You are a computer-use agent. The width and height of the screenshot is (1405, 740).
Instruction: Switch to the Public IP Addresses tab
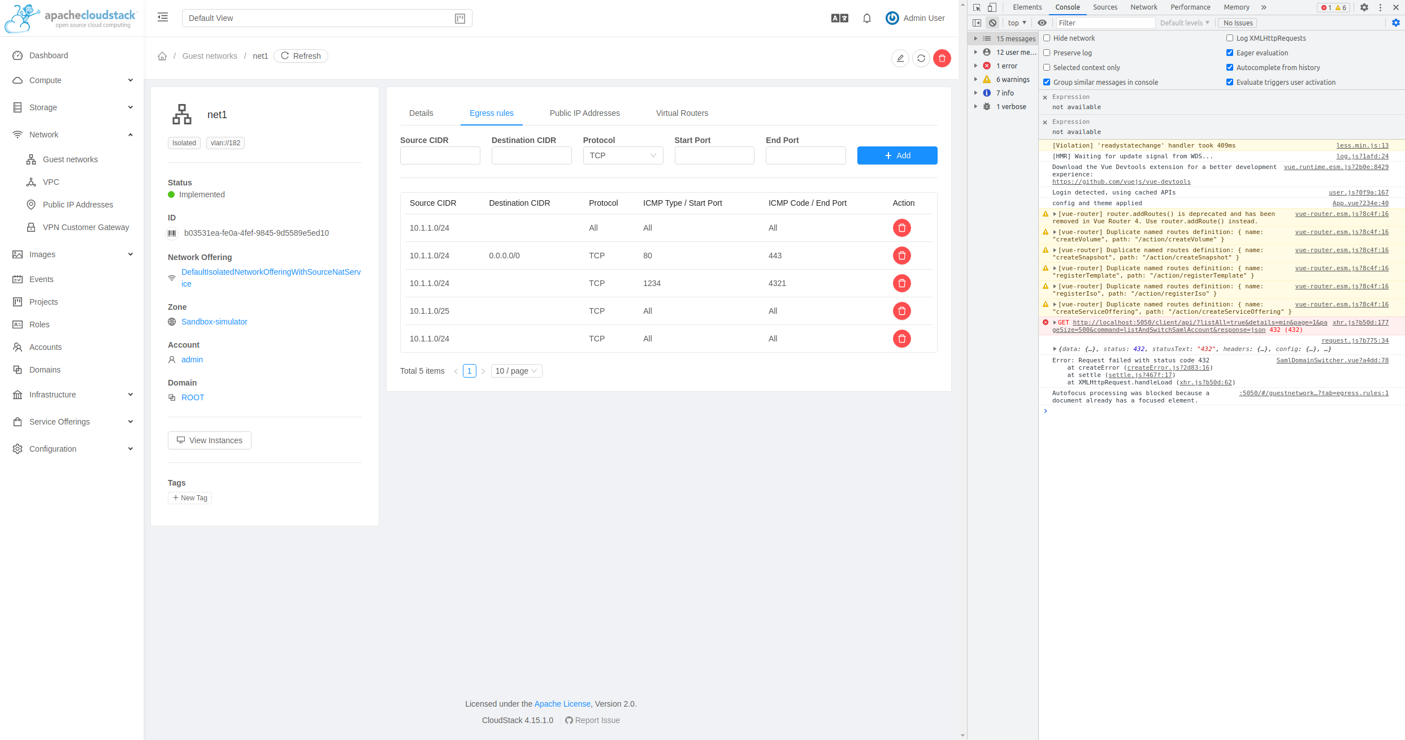[584, 113]
